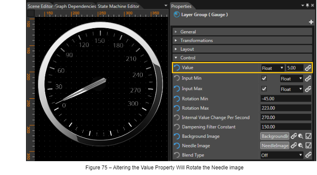317x175 pixels.
Task: Switch to the Graph Dependencies tab
Action: 75,6
